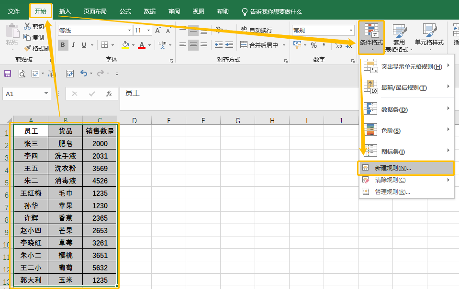459x289 pixels.
Task: Toggle left text alignment
Action: (x=183, y=45)
